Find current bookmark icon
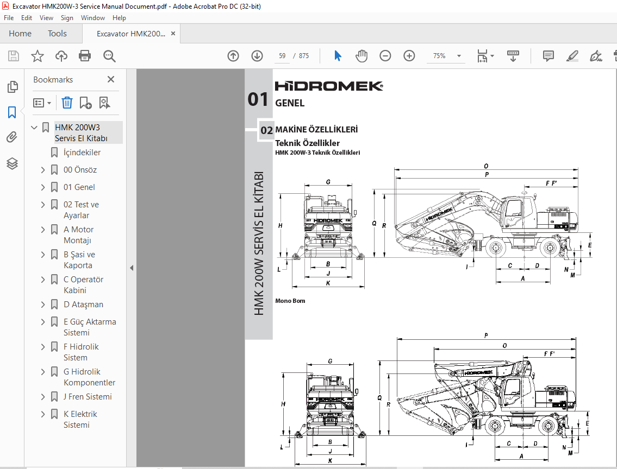Viewport: 617px width, 469px height. 104,103
